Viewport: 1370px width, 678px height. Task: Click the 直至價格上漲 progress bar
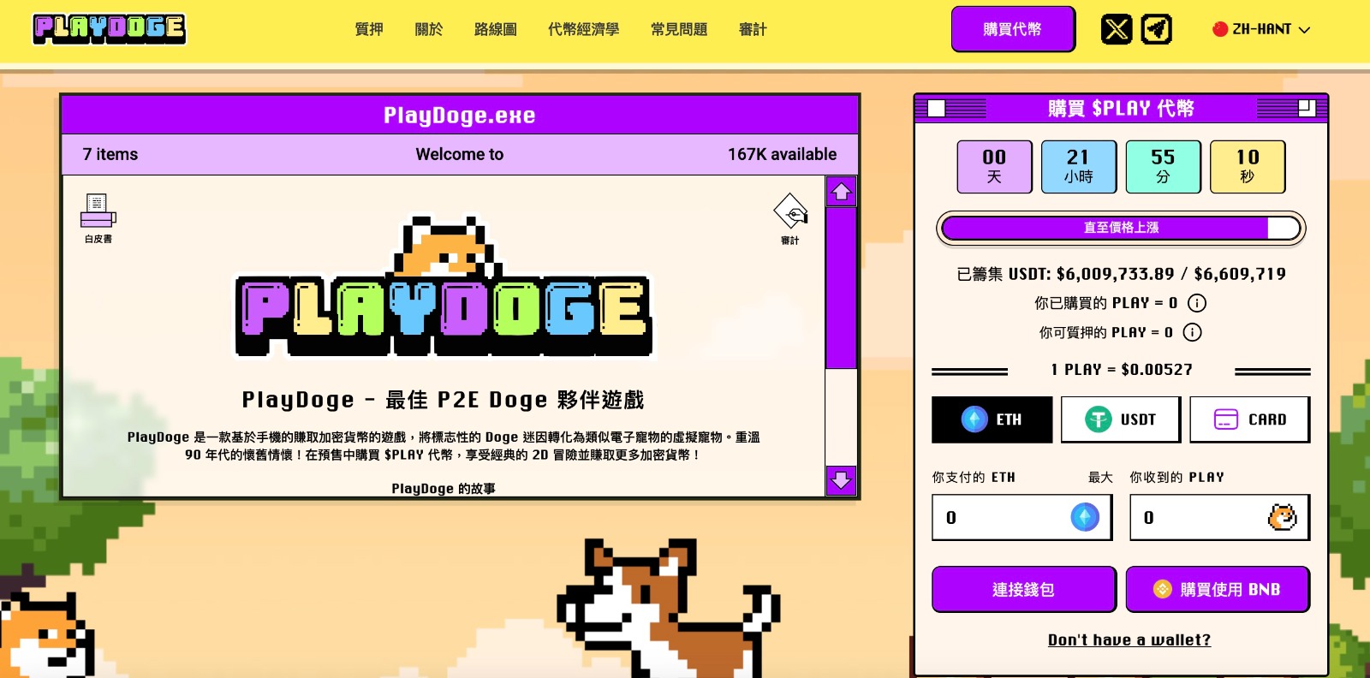[1121, 228]
